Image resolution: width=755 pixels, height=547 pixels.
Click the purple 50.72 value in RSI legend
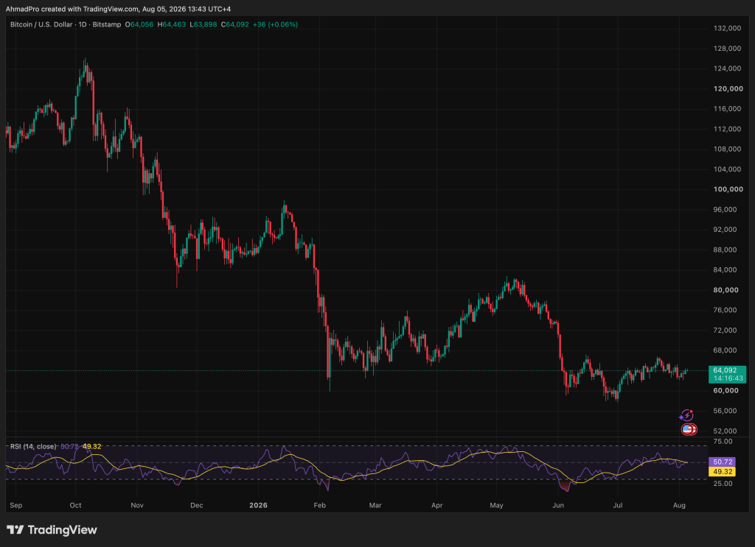pyautogui.click(x=69, y=447)
